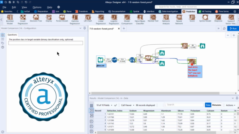Select the Logistic Regression tool

point(114,19)
